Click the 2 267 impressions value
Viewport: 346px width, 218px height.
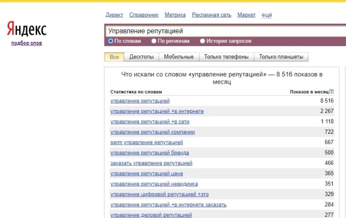click(327, 111)
